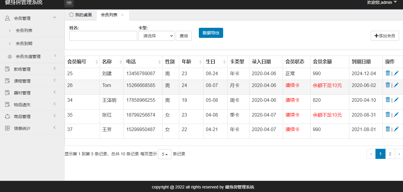The image size is (403, 192).
Task: Expand the 教练管理 menu chevron
Action: coord(55,69)
